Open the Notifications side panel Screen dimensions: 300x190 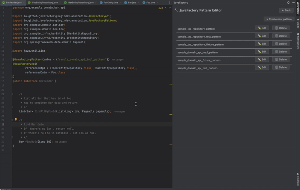pos(298,41)
